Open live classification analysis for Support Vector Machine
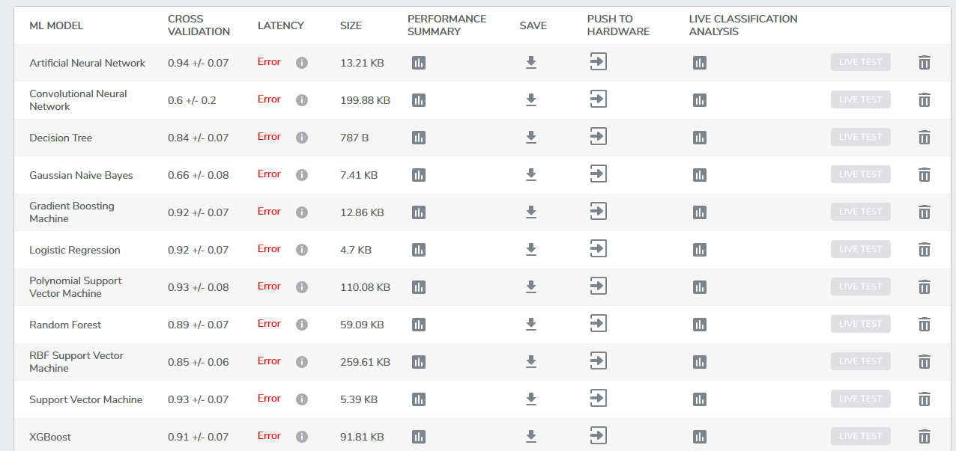 [x=699, y=399]
